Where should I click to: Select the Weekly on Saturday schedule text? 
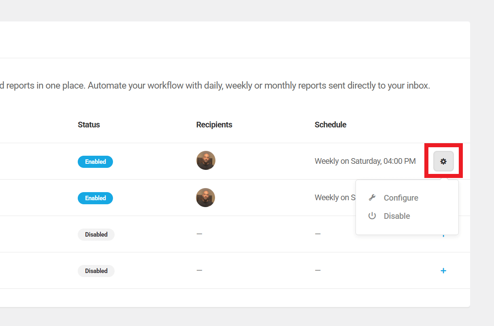[x=365, y=161]
